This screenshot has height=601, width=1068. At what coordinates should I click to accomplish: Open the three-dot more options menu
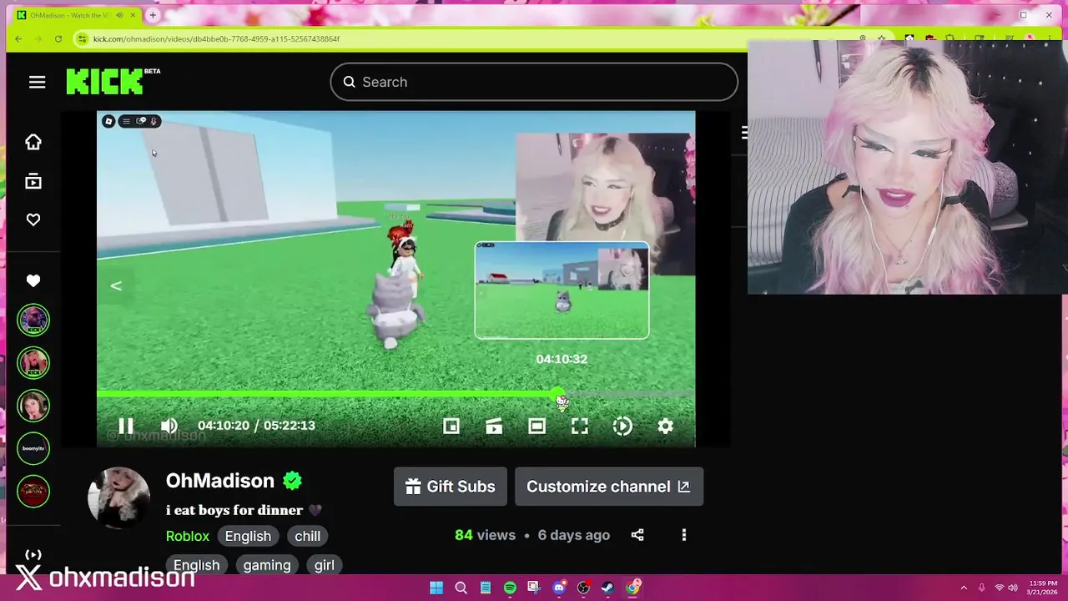pos(684,535)
